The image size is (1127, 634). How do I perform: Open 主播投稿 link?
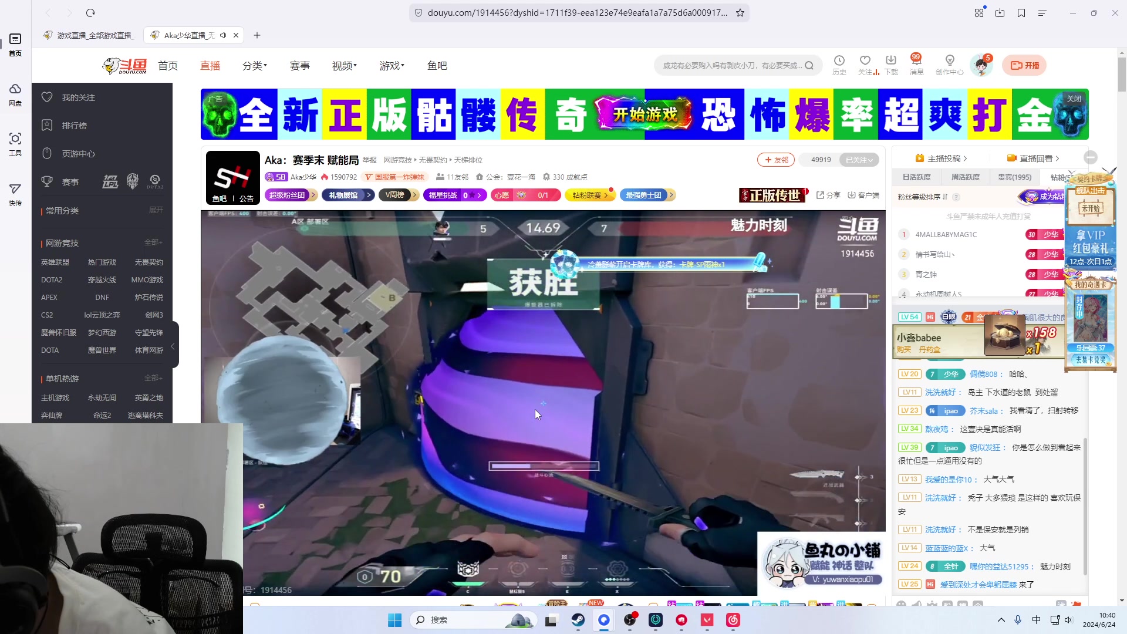point(940,158)
